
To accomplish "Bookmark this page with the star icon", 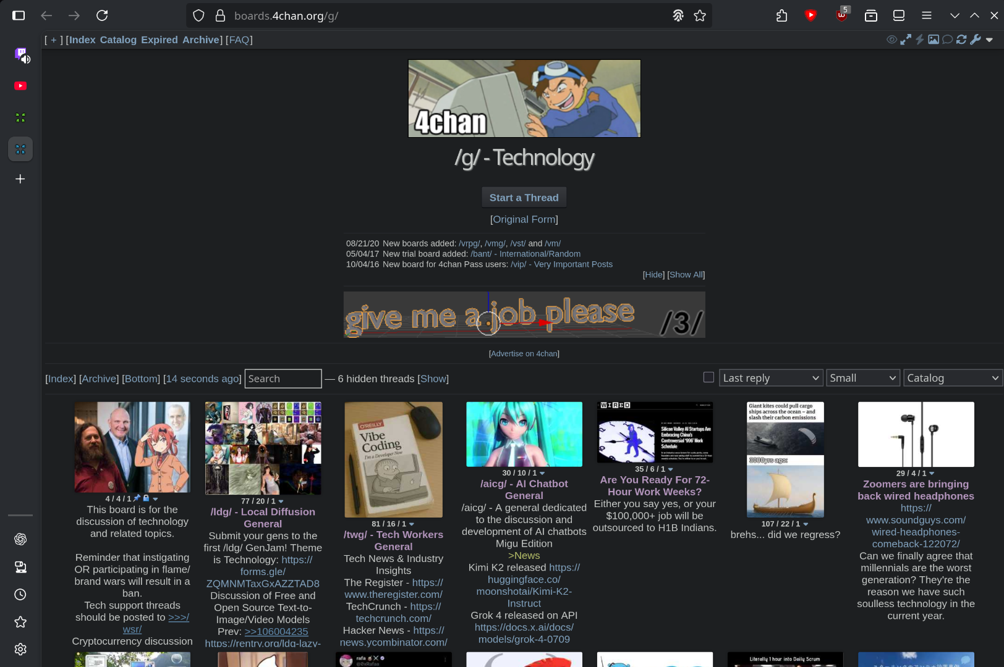I will click(x=700, y=15).
